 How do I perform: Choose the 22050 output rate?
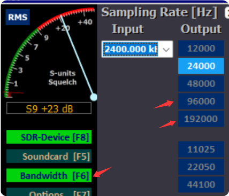coord(201,167)
